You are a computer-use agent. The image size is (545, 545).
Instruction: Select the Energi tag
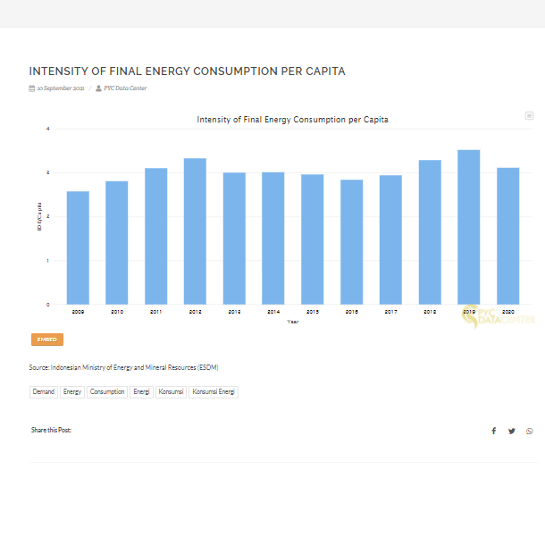[141, 392]
